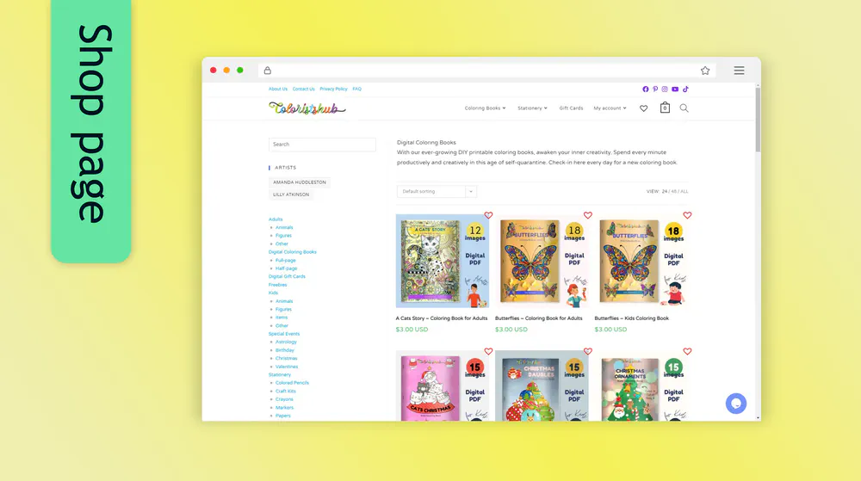Screen dimensions: 861x481
Task: Open the About Us link
Action: click(278, 89)
